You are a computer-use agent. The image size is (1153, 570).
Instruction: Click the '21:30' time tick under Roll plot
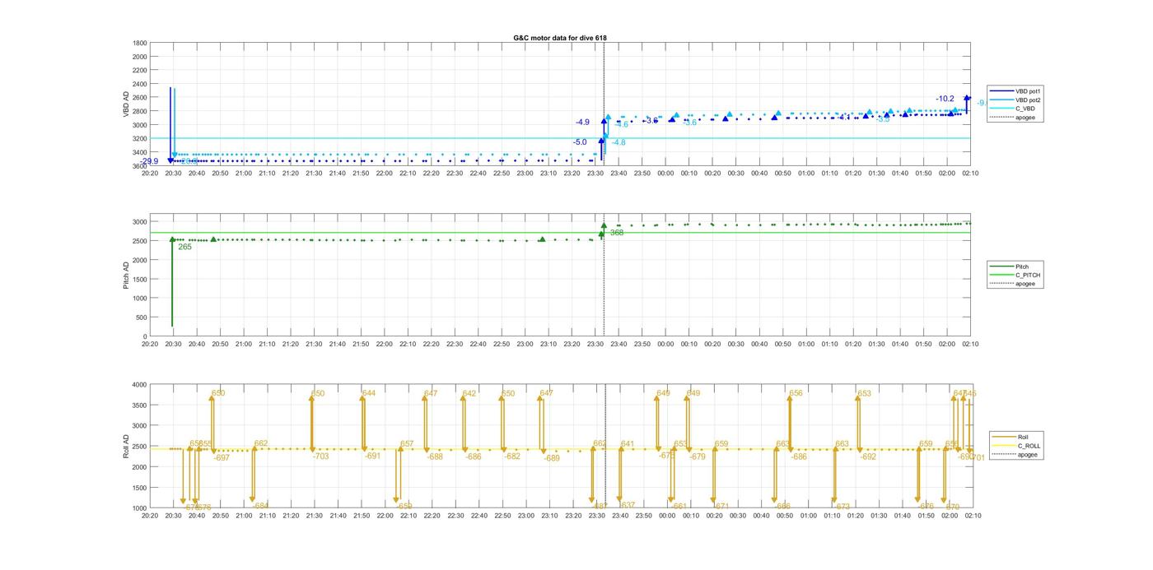click(x=315, y=516)
